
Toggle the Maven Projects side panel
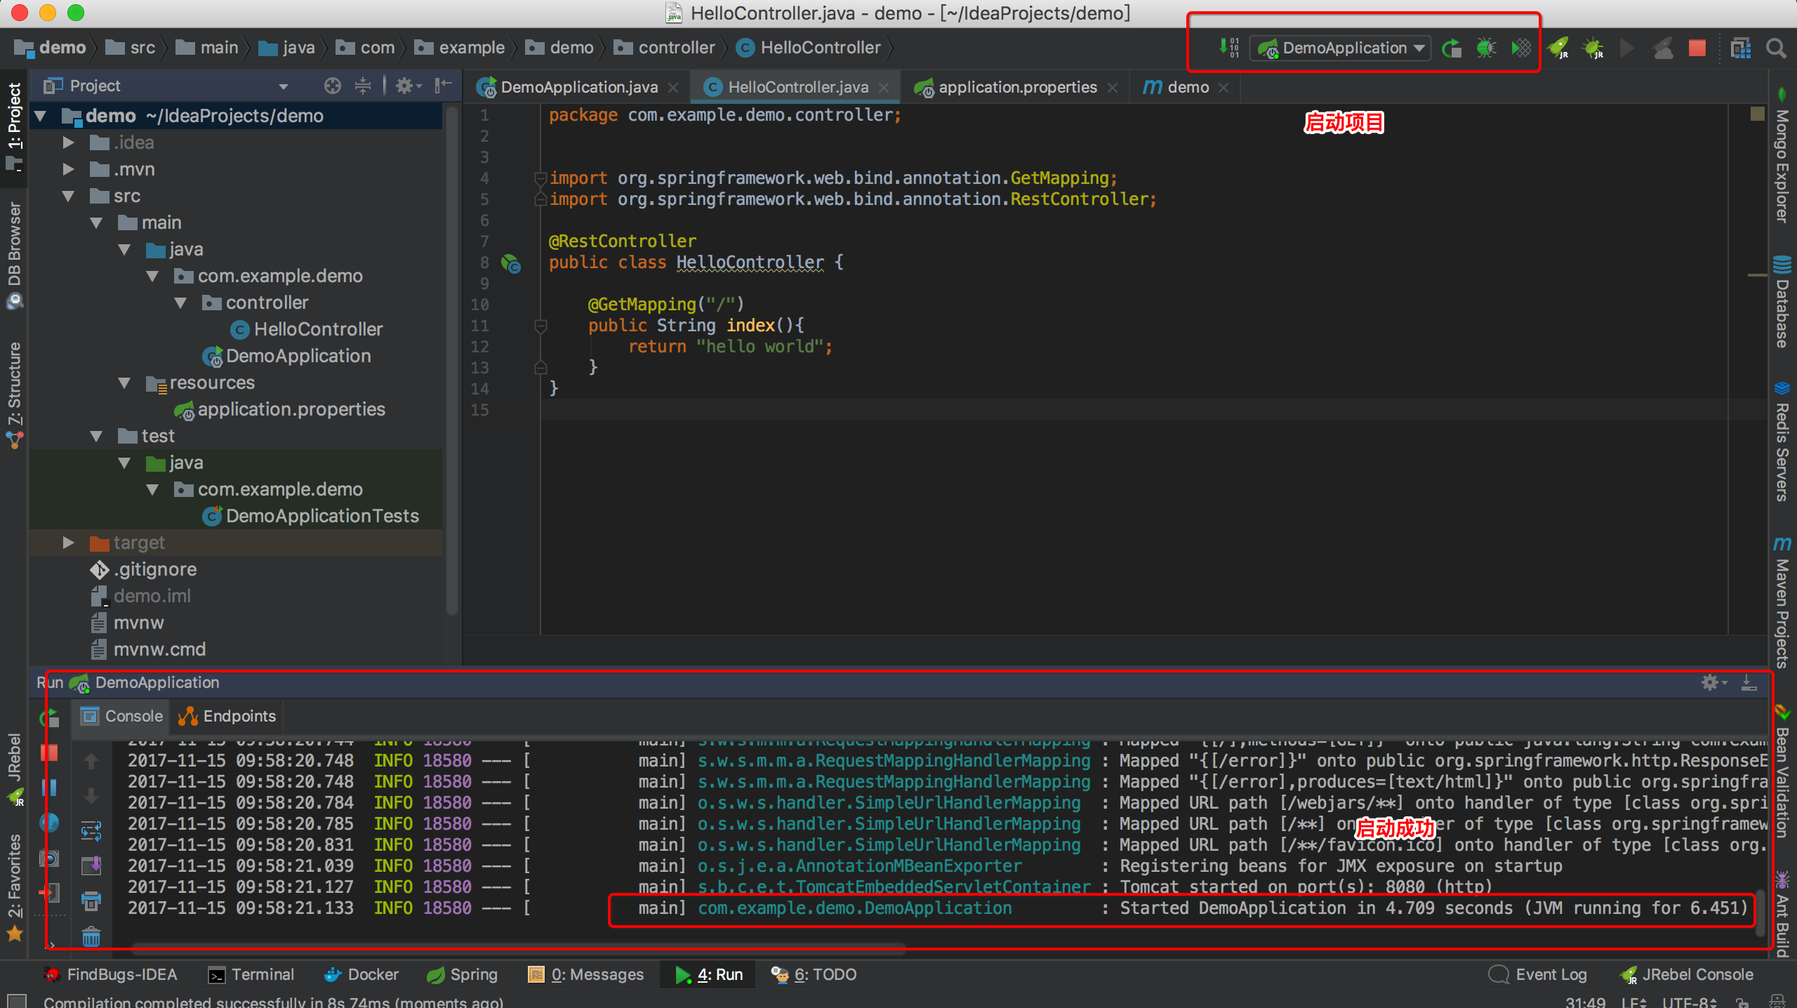(1782, 604)
